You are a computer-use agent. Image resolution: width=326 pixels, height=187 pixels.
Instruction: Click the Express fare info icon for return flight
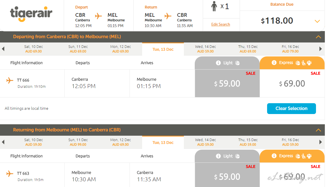click(x=274, y=156)
